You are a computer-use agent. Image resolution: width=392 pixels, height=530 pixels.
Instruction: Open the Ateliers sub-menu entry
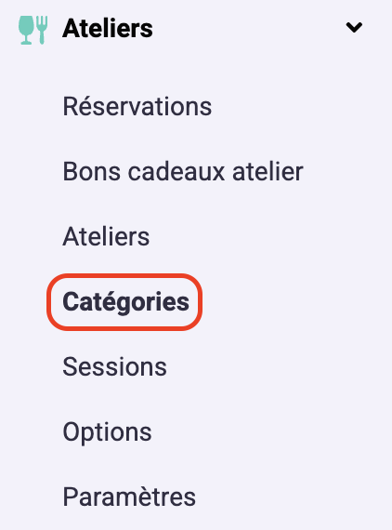106,236
